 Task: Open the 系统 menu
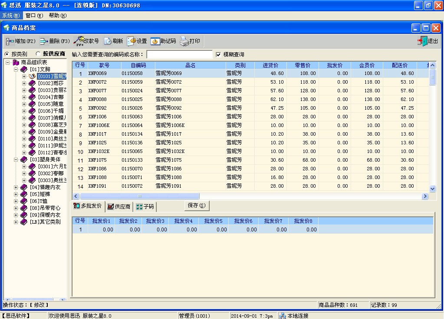click(x=11, y=15)
